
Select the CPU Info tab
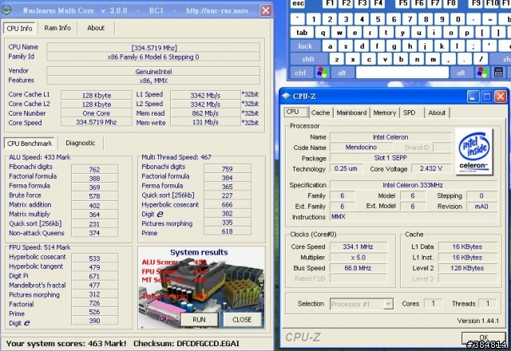(x=19, y=29)
